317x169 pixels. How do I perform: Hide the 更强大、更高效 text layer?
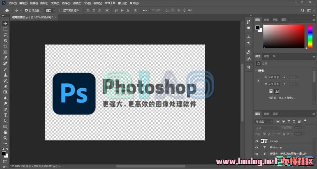point(257,154)
